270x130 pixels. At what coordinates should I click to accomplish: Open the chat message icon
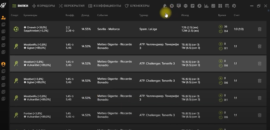tap(179, 6)
